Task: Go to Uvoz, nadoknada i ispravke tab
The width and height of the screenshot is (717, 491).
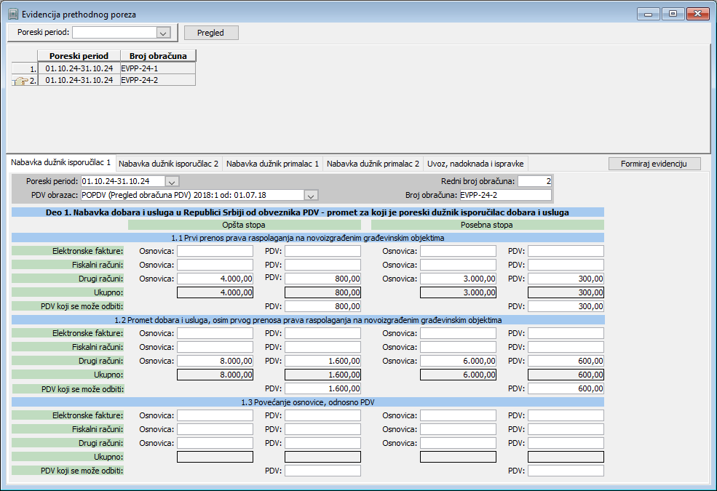Action: (475, 164)
